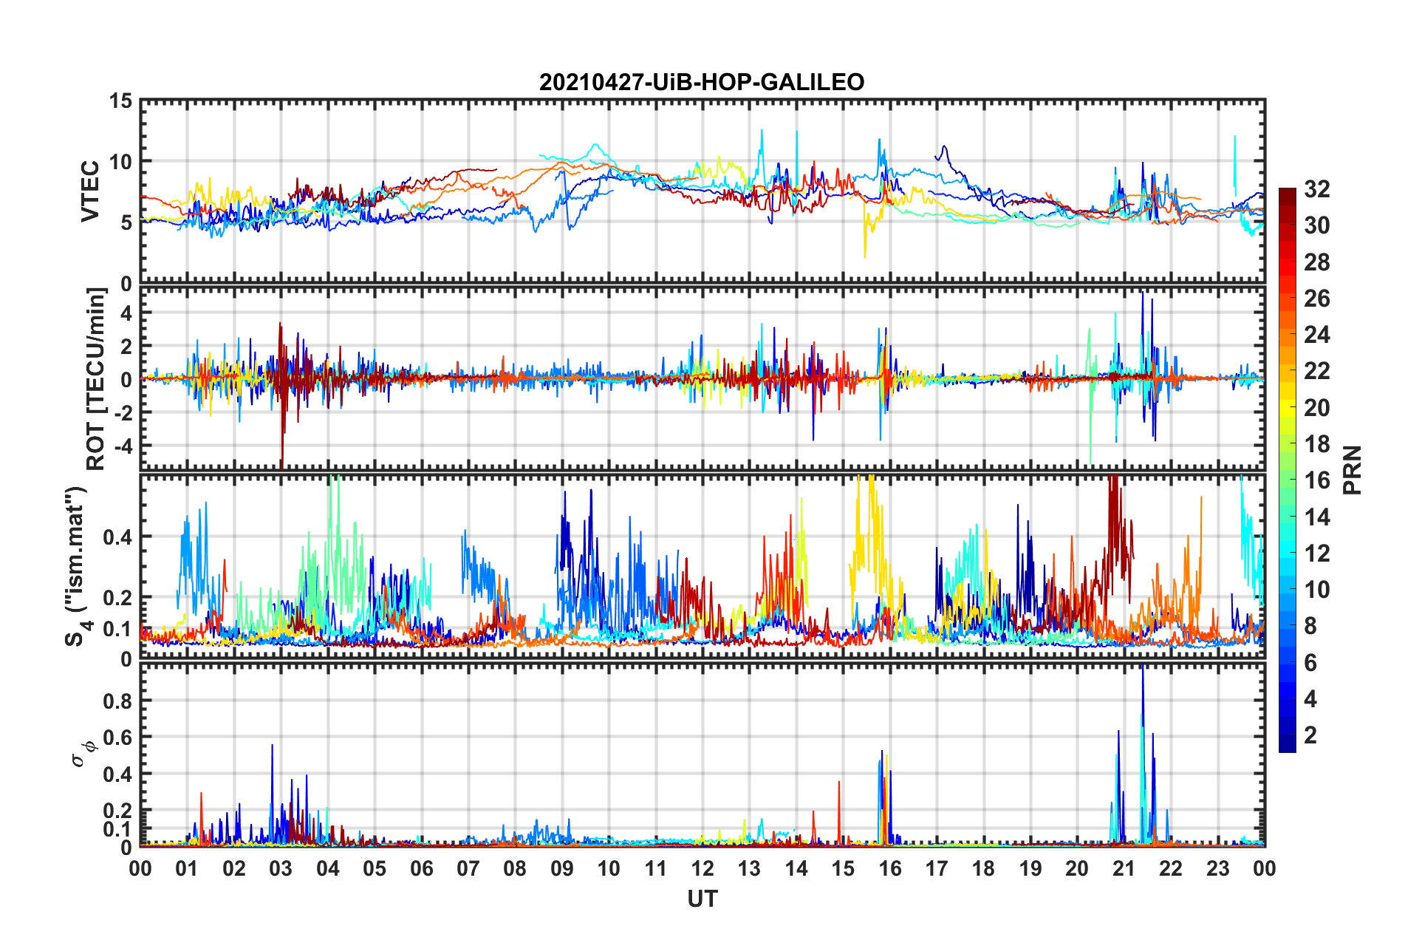Click the S4 axis tick label 0.2
This screenshot has height=940, width=1405.
pos(118,598)
